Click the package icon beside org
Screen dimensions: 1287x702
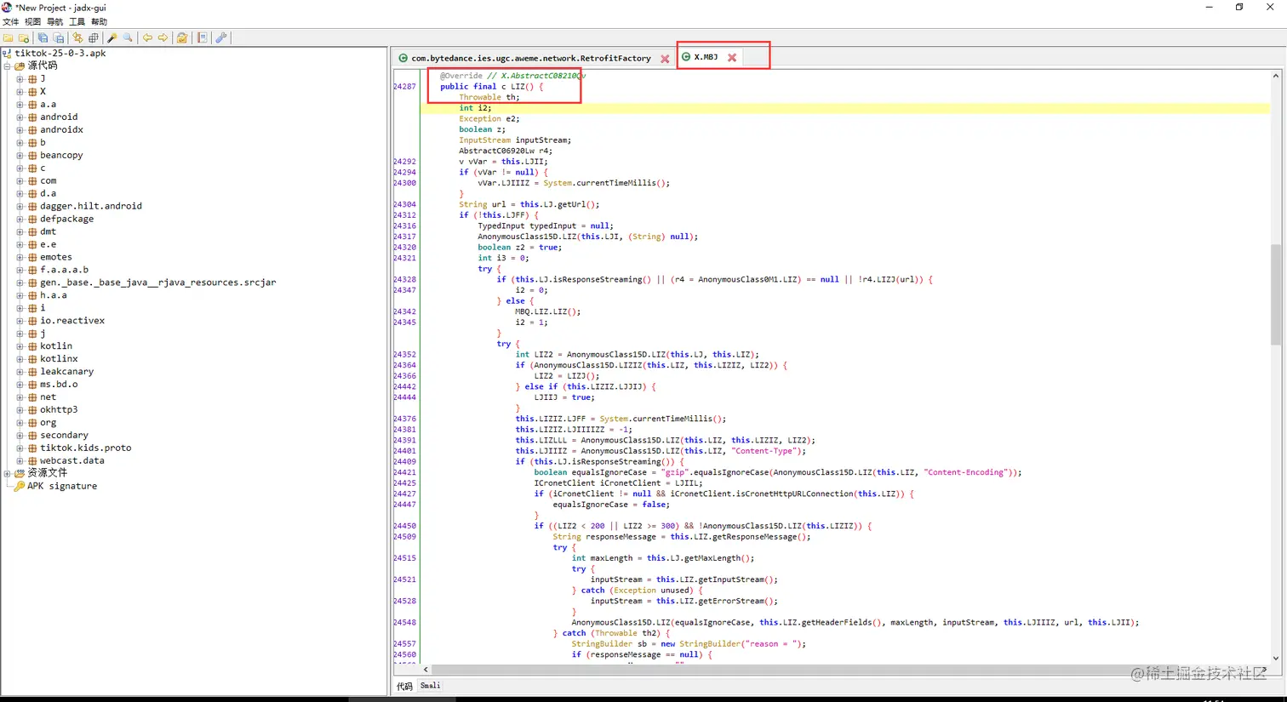tap(32, 423)
